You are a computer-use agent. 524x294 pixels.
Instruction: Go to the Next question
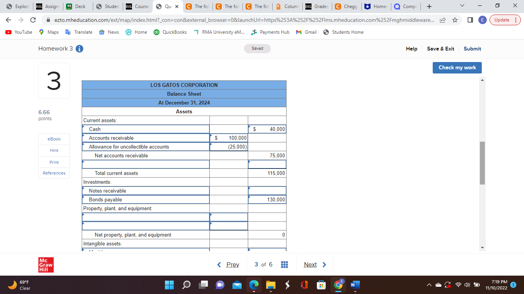pyautogui.click(x=315, y=265)
